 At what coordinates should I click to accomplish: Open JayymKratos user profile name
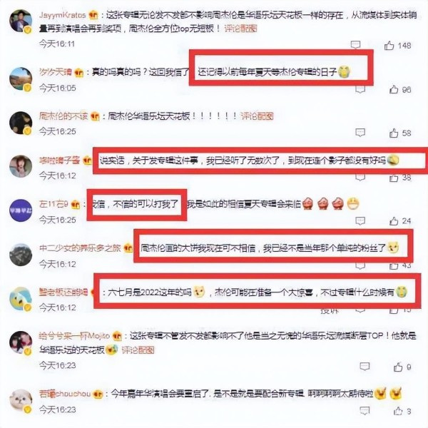tap(63, 15)
